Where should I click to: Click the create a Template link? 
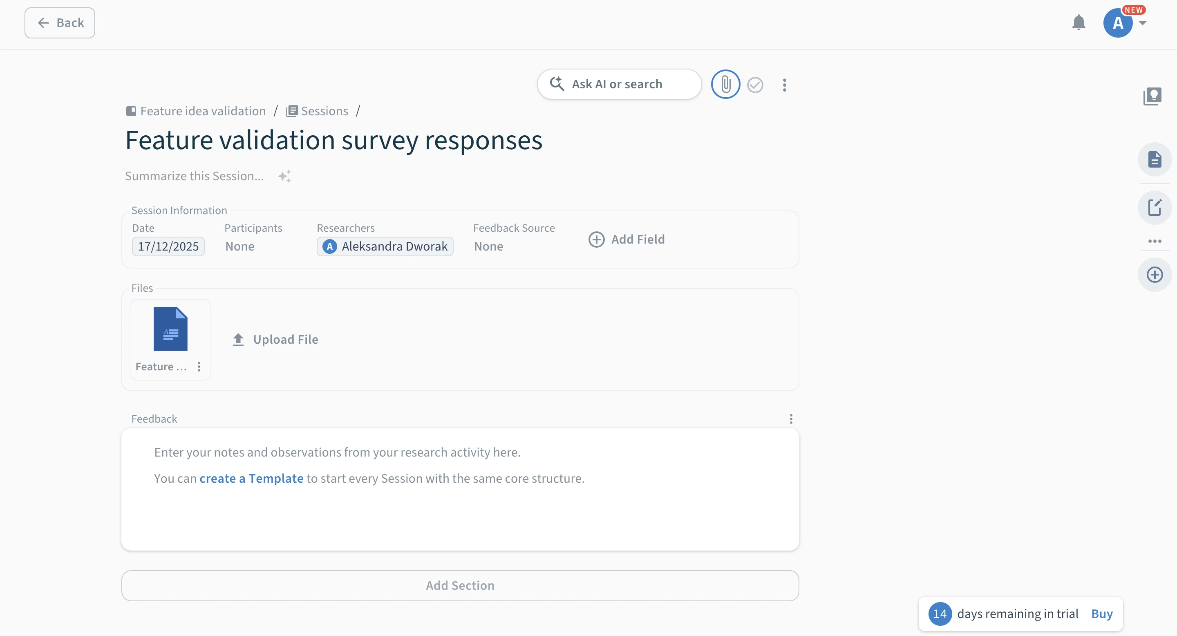click(x=251, y=478)
